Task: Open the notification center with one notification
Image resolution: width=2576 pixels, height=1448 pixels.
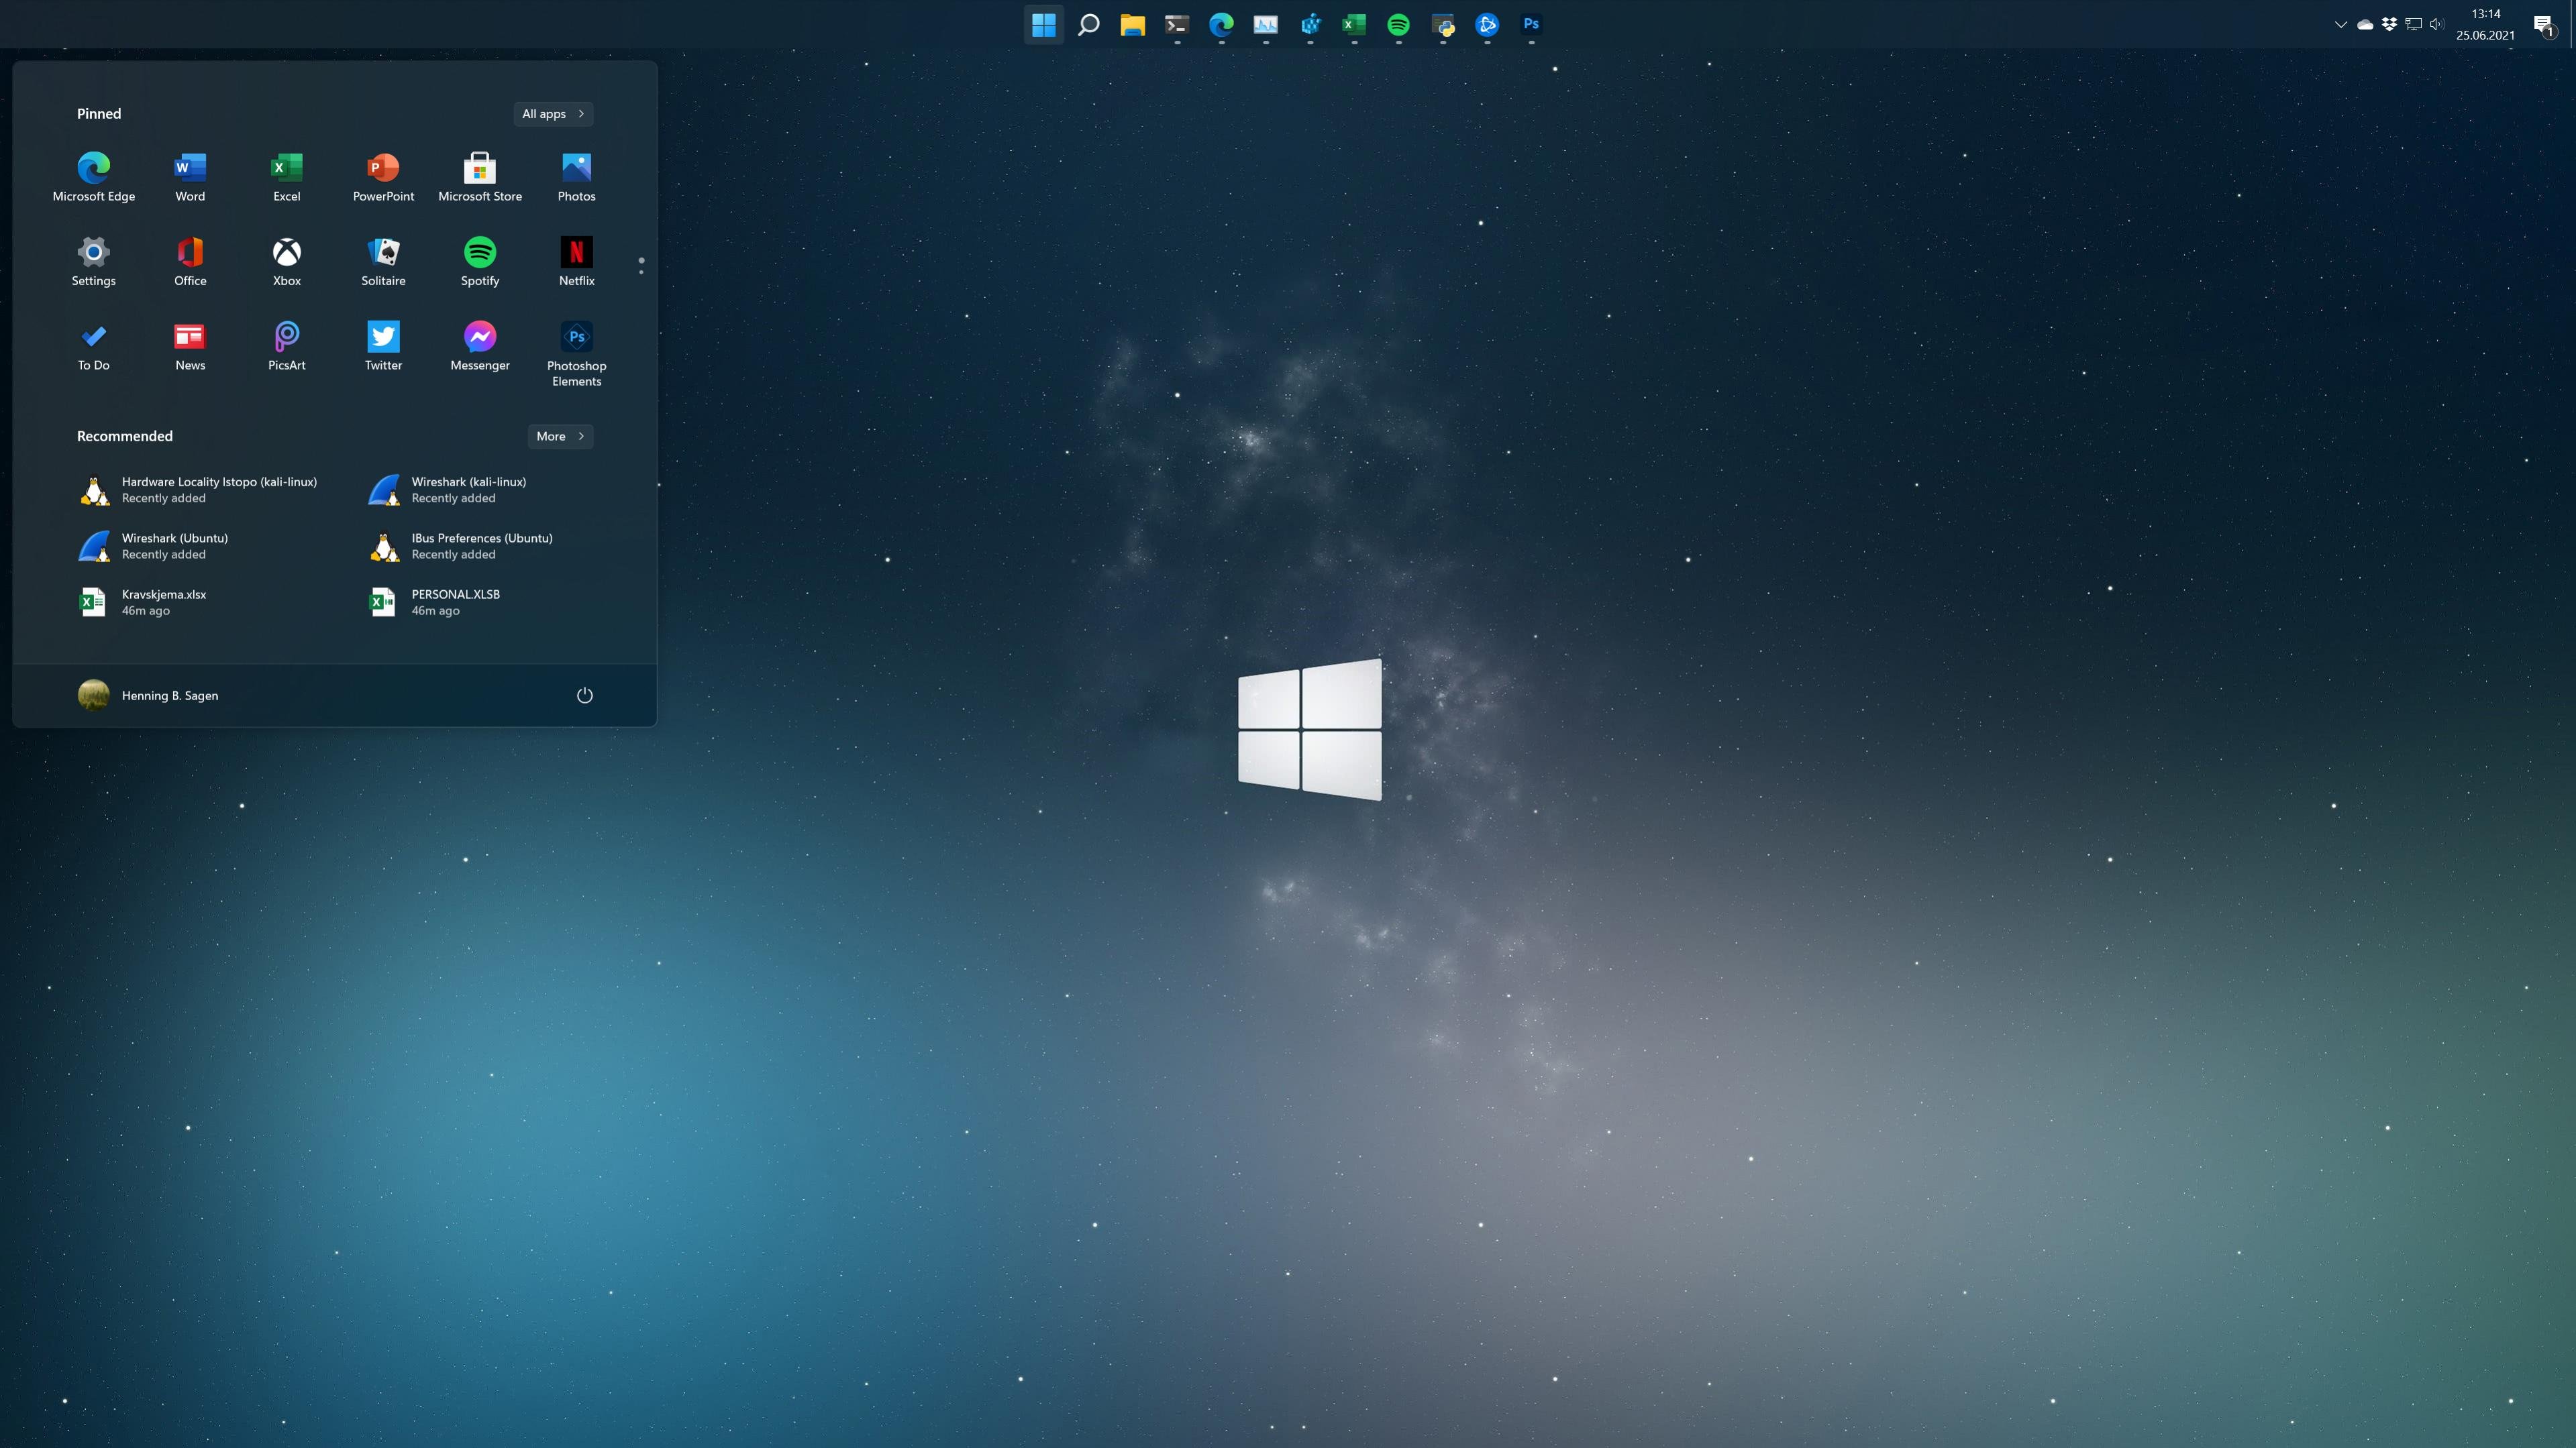Action: [2545, 25]
